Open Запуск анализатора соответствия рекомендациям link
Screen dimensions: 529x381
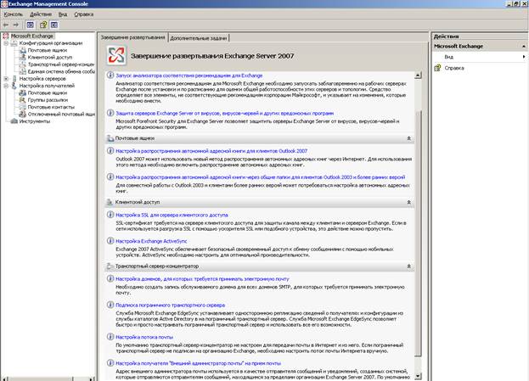[189, 76]
